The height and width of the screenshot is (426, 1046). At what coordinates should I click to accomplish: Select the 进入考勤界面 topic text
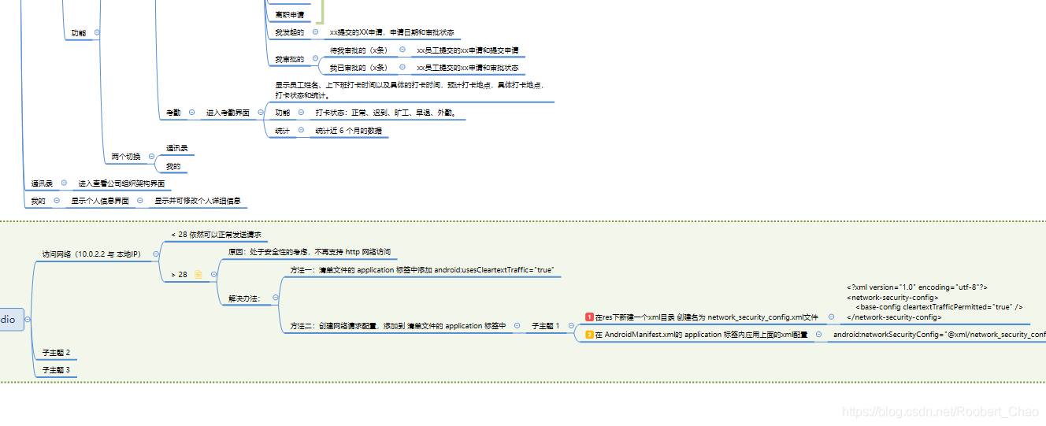[x=228, y=113]
